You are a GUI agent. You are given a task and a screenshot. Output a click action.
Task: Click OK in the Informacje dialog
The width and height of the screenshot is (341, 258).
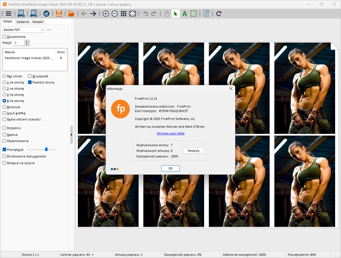point(170,168)
